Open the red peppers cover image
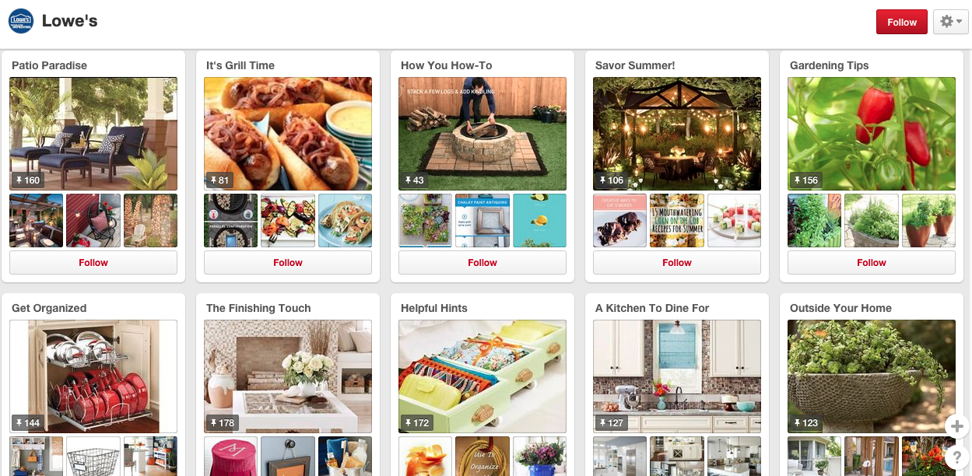The image size is (972, 476). (x=872, y=134)
